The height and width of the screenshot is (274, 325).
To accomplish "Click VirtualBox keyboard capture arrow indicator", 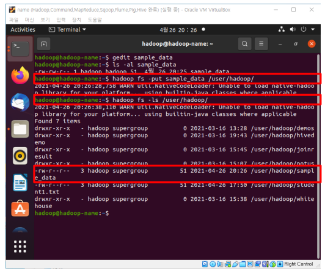I will click(x=280, y=264).
